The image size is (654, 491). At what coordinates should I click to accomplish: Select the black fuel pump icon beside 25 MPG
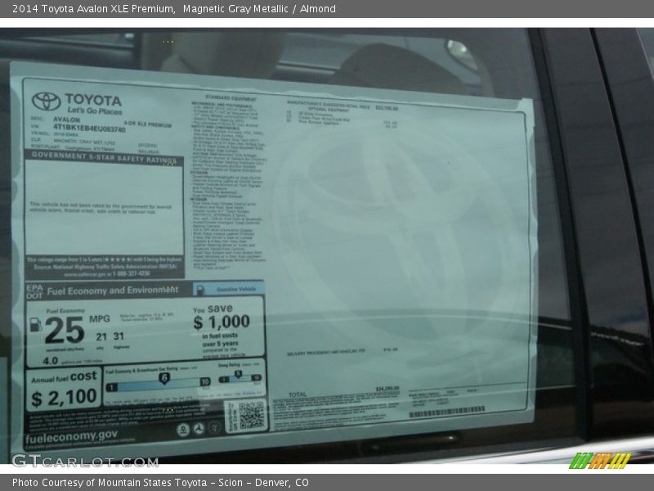click(x=34, y=325)
